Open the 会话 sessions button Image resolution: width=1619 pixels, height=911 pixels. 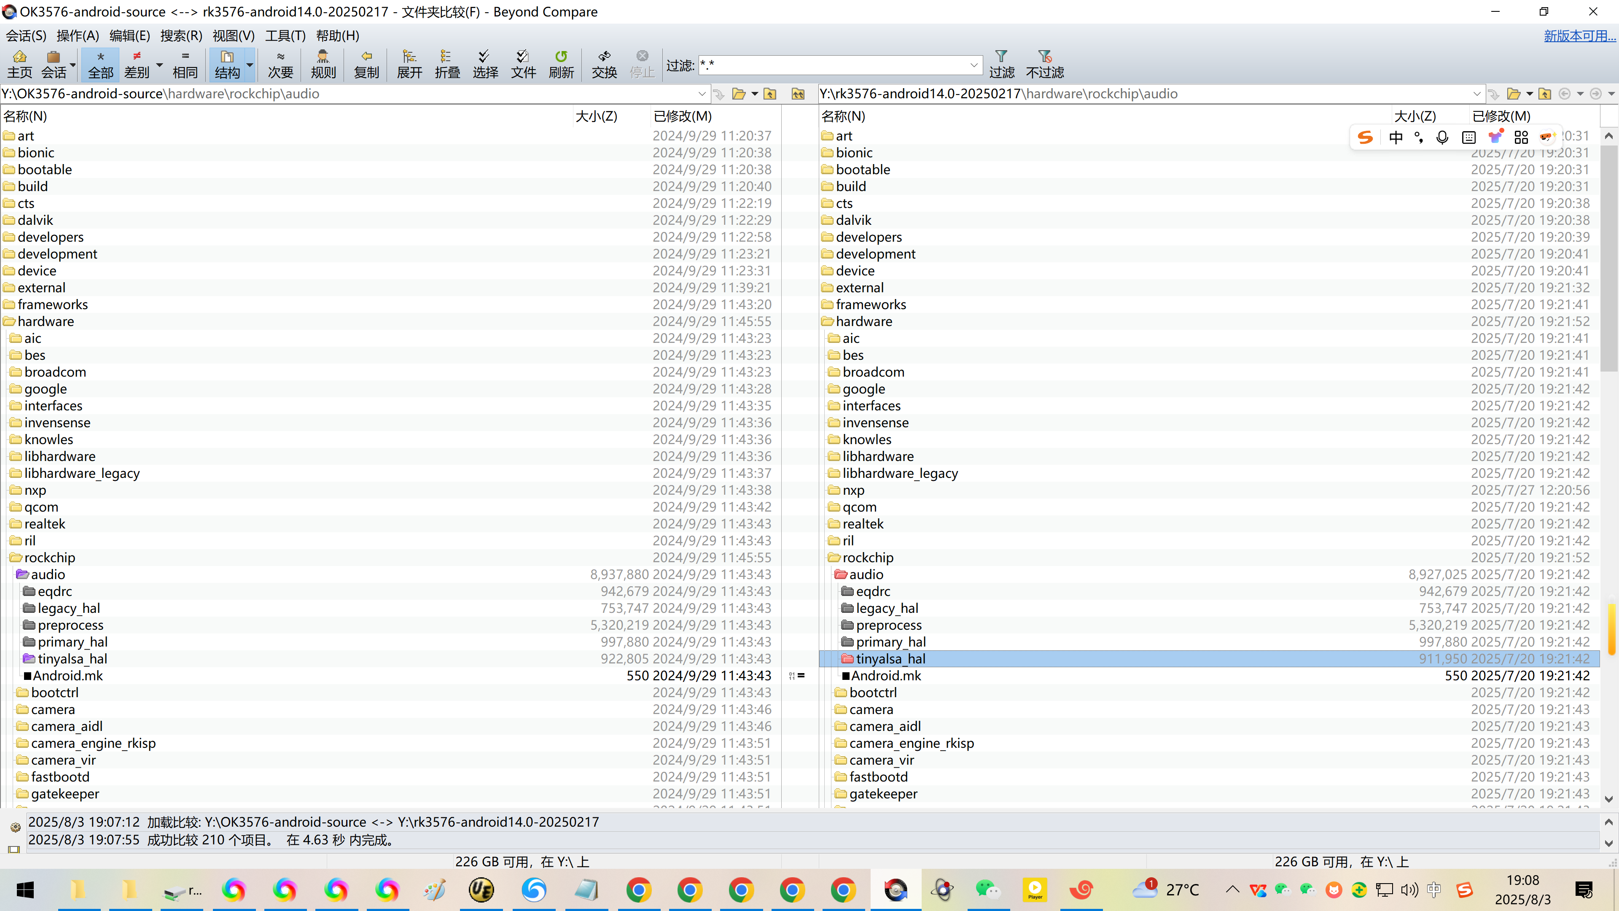[x=54, y=65]
